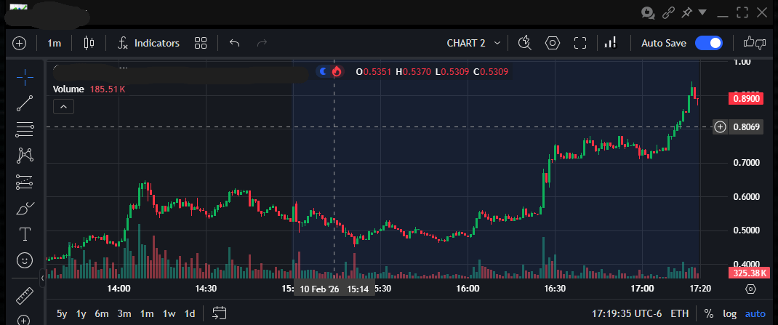Toggle log scale on price axis

[x=729, y=314]
